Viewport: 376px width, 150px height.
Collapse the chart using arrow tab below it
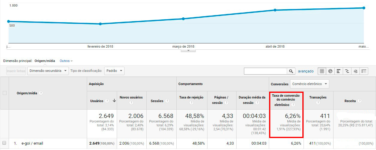coord(188,50)
